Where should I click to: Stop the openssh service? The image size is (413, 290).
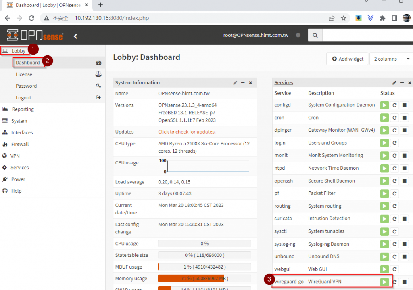coord(404,181)
